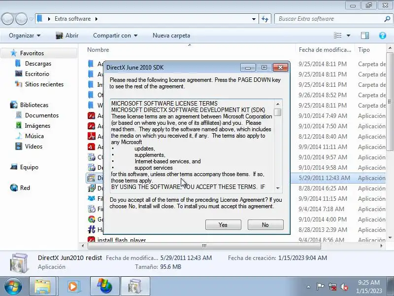Viewport: 394px width, 296px height.
Task: Open the Música library
Action: (34, 136)
